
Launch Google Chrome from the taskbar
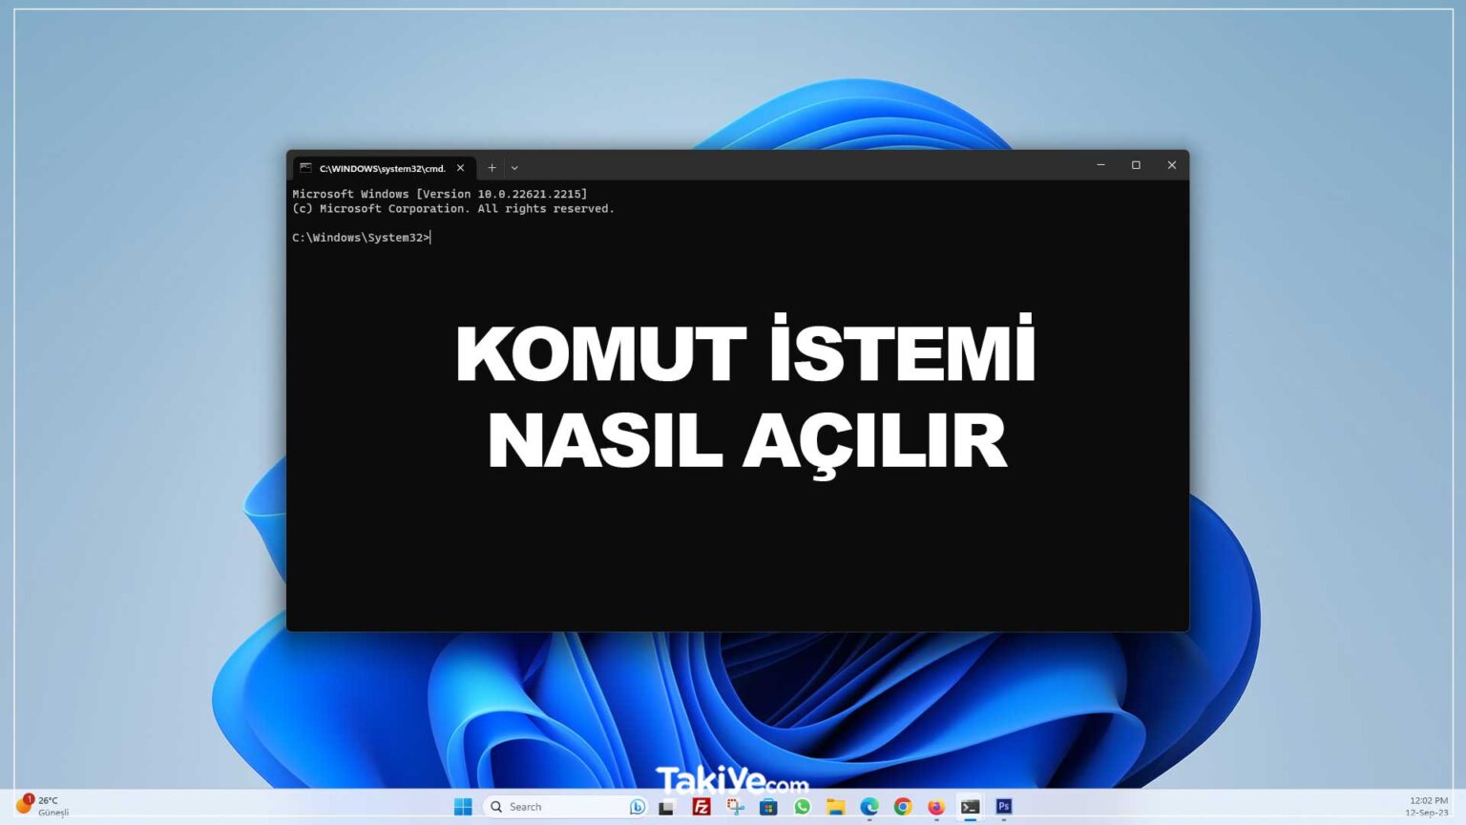pyautogui.click(x=901, y=807)
